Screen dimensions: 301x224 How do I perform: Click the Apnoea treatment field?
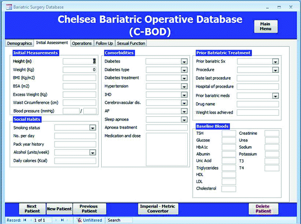[167, 128]
